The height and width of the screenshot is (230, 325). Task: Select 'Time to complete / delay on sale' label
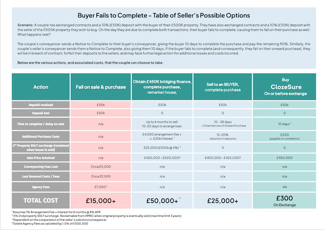(x=40, y=124)
